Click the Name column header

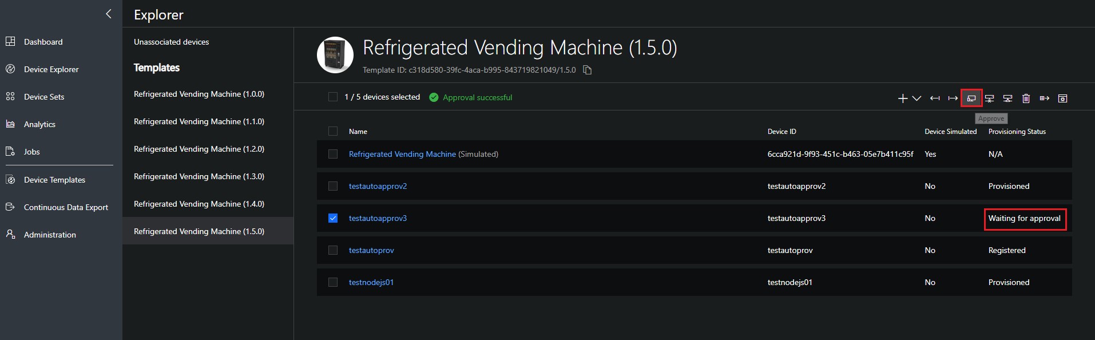[x=358, y=132]
